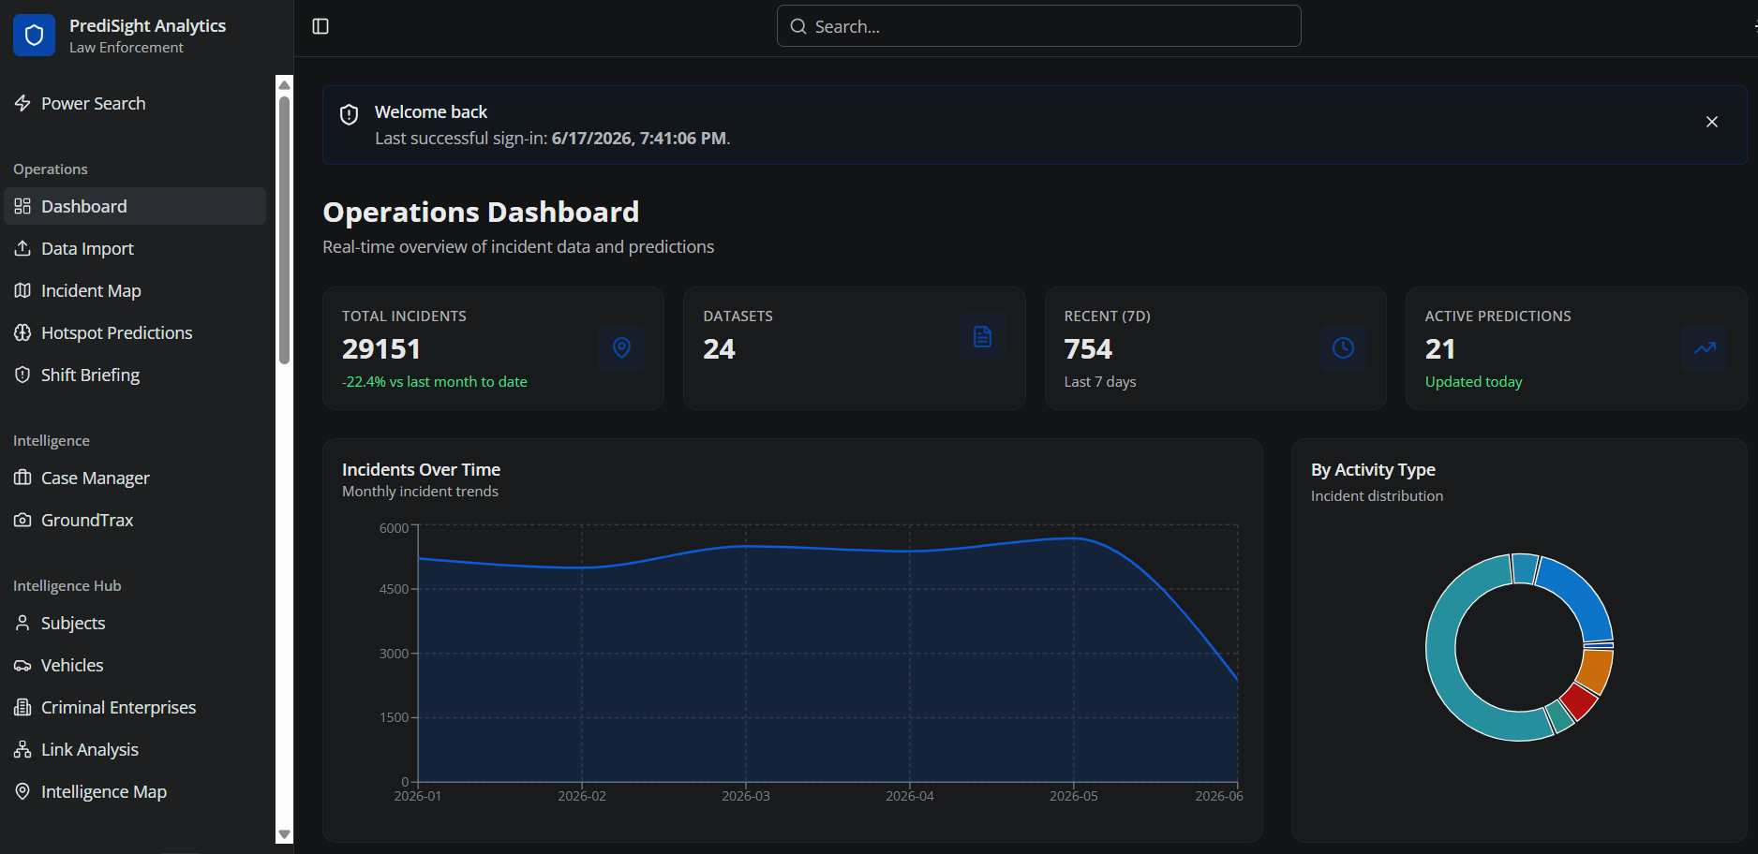Open Data Import page

[x=135, y=248]
